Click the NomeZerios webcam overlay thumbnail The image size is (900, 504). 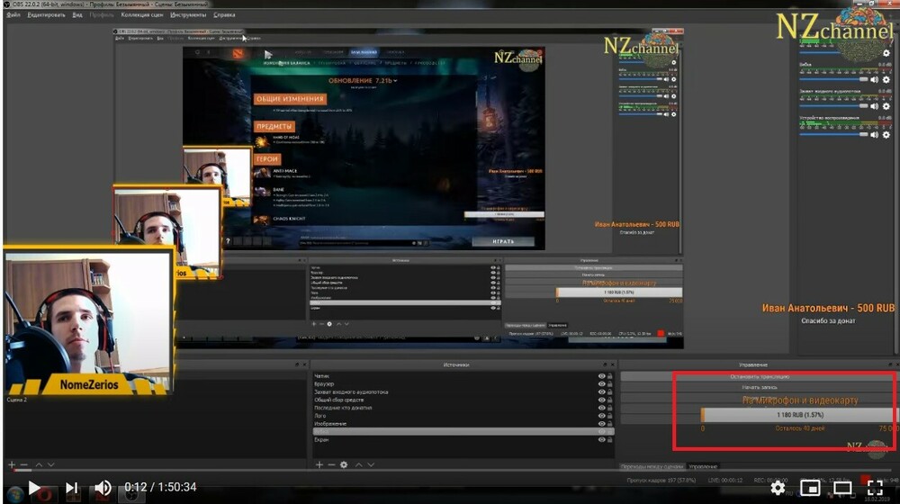coord(89,321)
